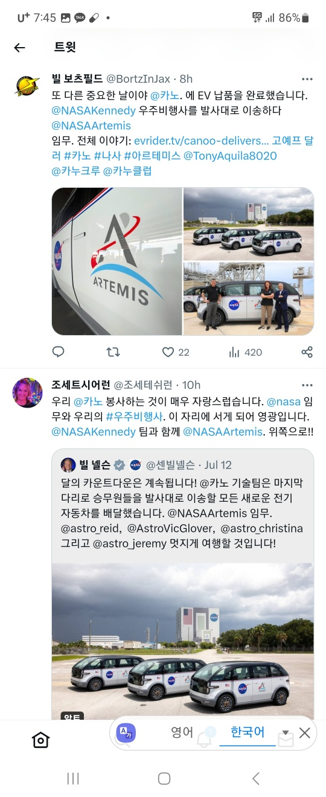Like the tweet with 22 likes
Viewport: 326px width, 797px height.
(168, 351)
